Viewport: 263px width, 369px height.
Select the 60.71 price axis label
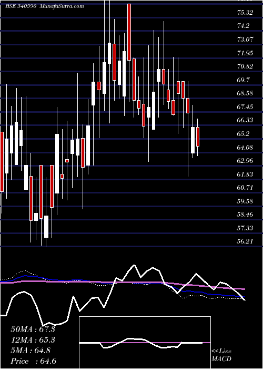tap(246, 188)
